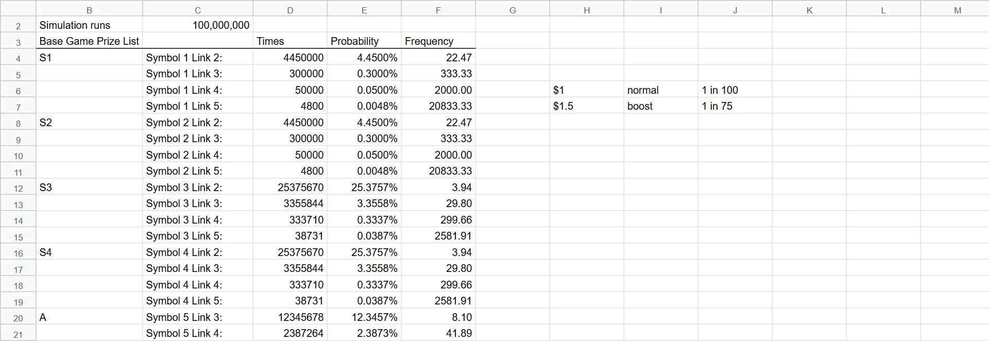Select column J header

(x=735, y=9)
